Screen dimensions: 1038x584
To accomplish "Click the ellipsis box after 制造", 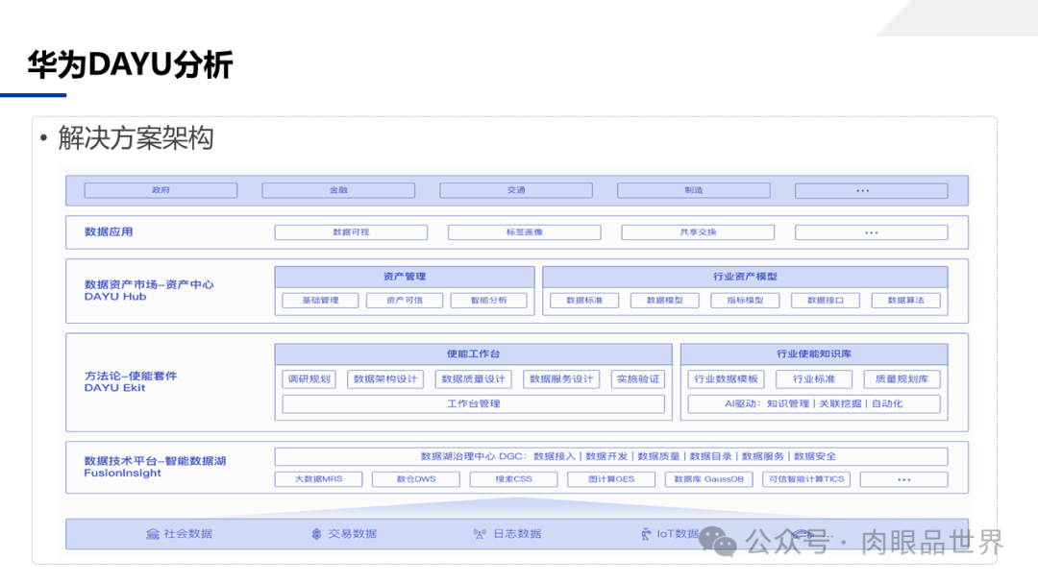I will tap(871, 190).
